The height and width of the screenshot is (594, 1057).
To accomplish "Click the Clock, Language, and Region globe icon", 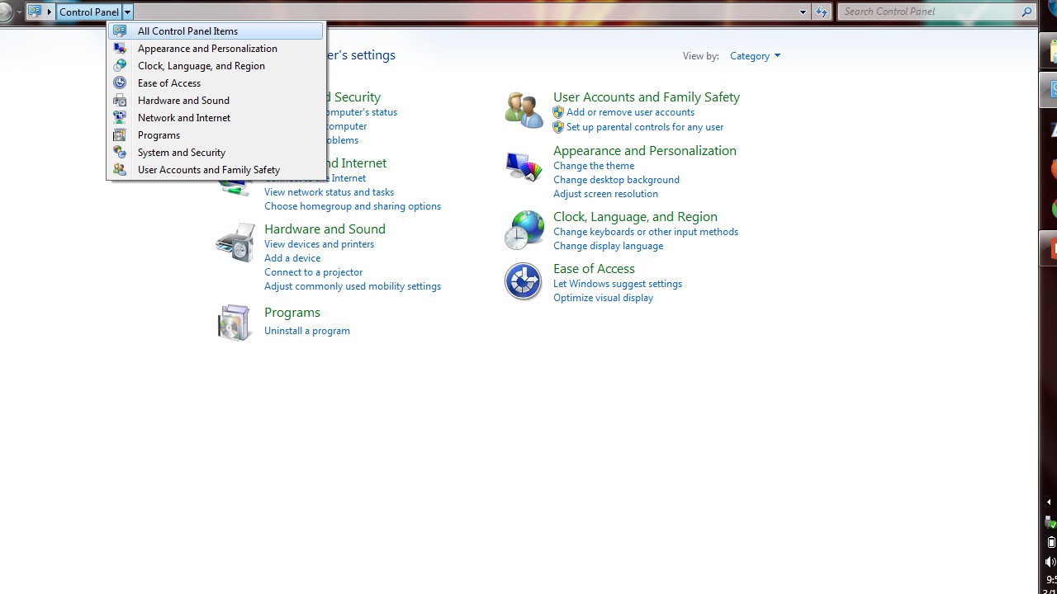I will (x=524, y=229).
